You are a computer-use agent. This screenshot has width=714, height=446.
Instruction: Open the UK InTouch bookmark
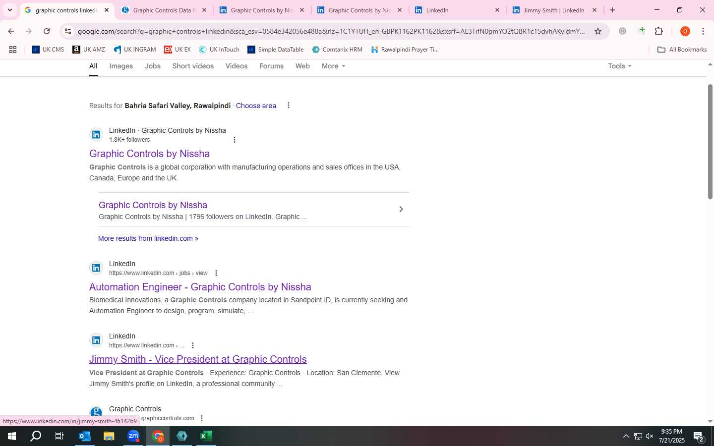tap(219, 50)
